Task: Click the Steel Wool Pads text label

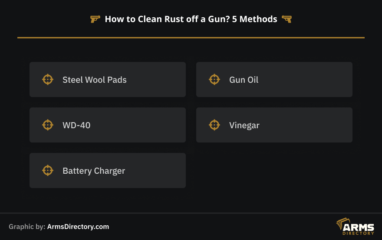Action: (95, 80)
